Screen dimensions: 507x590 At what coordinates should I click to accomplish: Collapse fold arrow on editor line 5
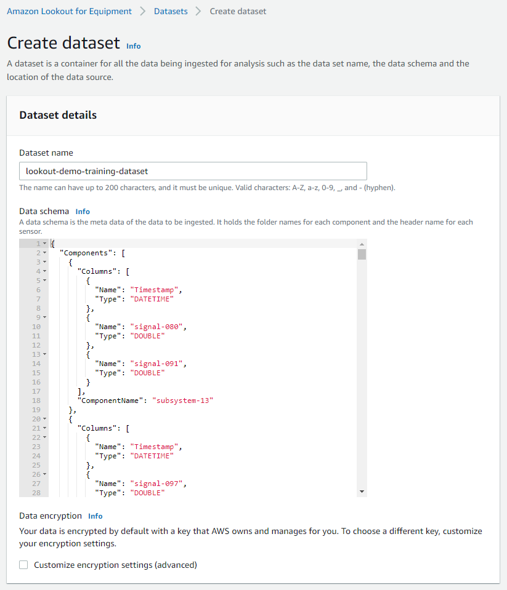pos(44,281)
